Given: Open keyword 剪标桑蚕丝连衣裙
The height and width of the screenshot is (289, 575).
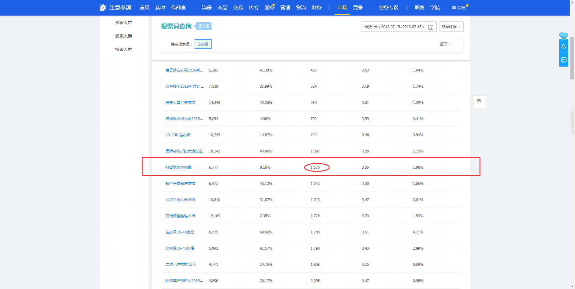Looking at the screenshot, I should (180, 216).
